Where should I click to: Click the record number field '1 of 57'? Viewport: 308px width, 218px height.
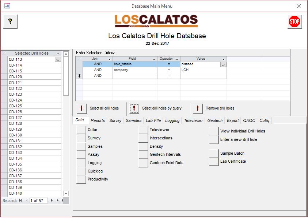click(38, 201)
